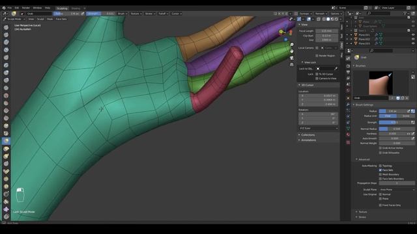Viewport: 417px width, 234px height.
Task: Open the viewport Mask menu
Action: (50, 19)
